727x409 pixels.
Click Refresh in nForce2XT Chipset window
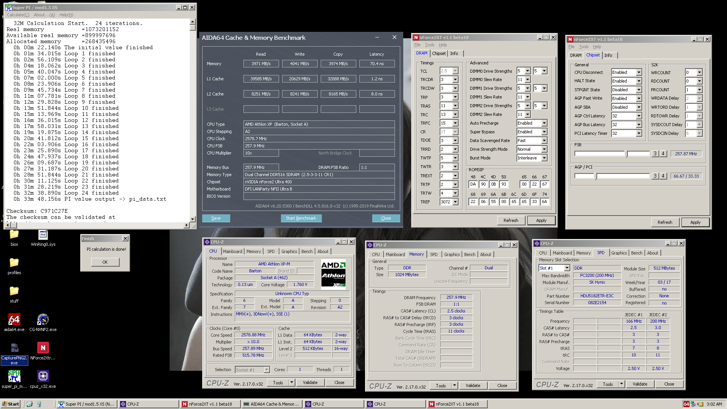point(665,222)
